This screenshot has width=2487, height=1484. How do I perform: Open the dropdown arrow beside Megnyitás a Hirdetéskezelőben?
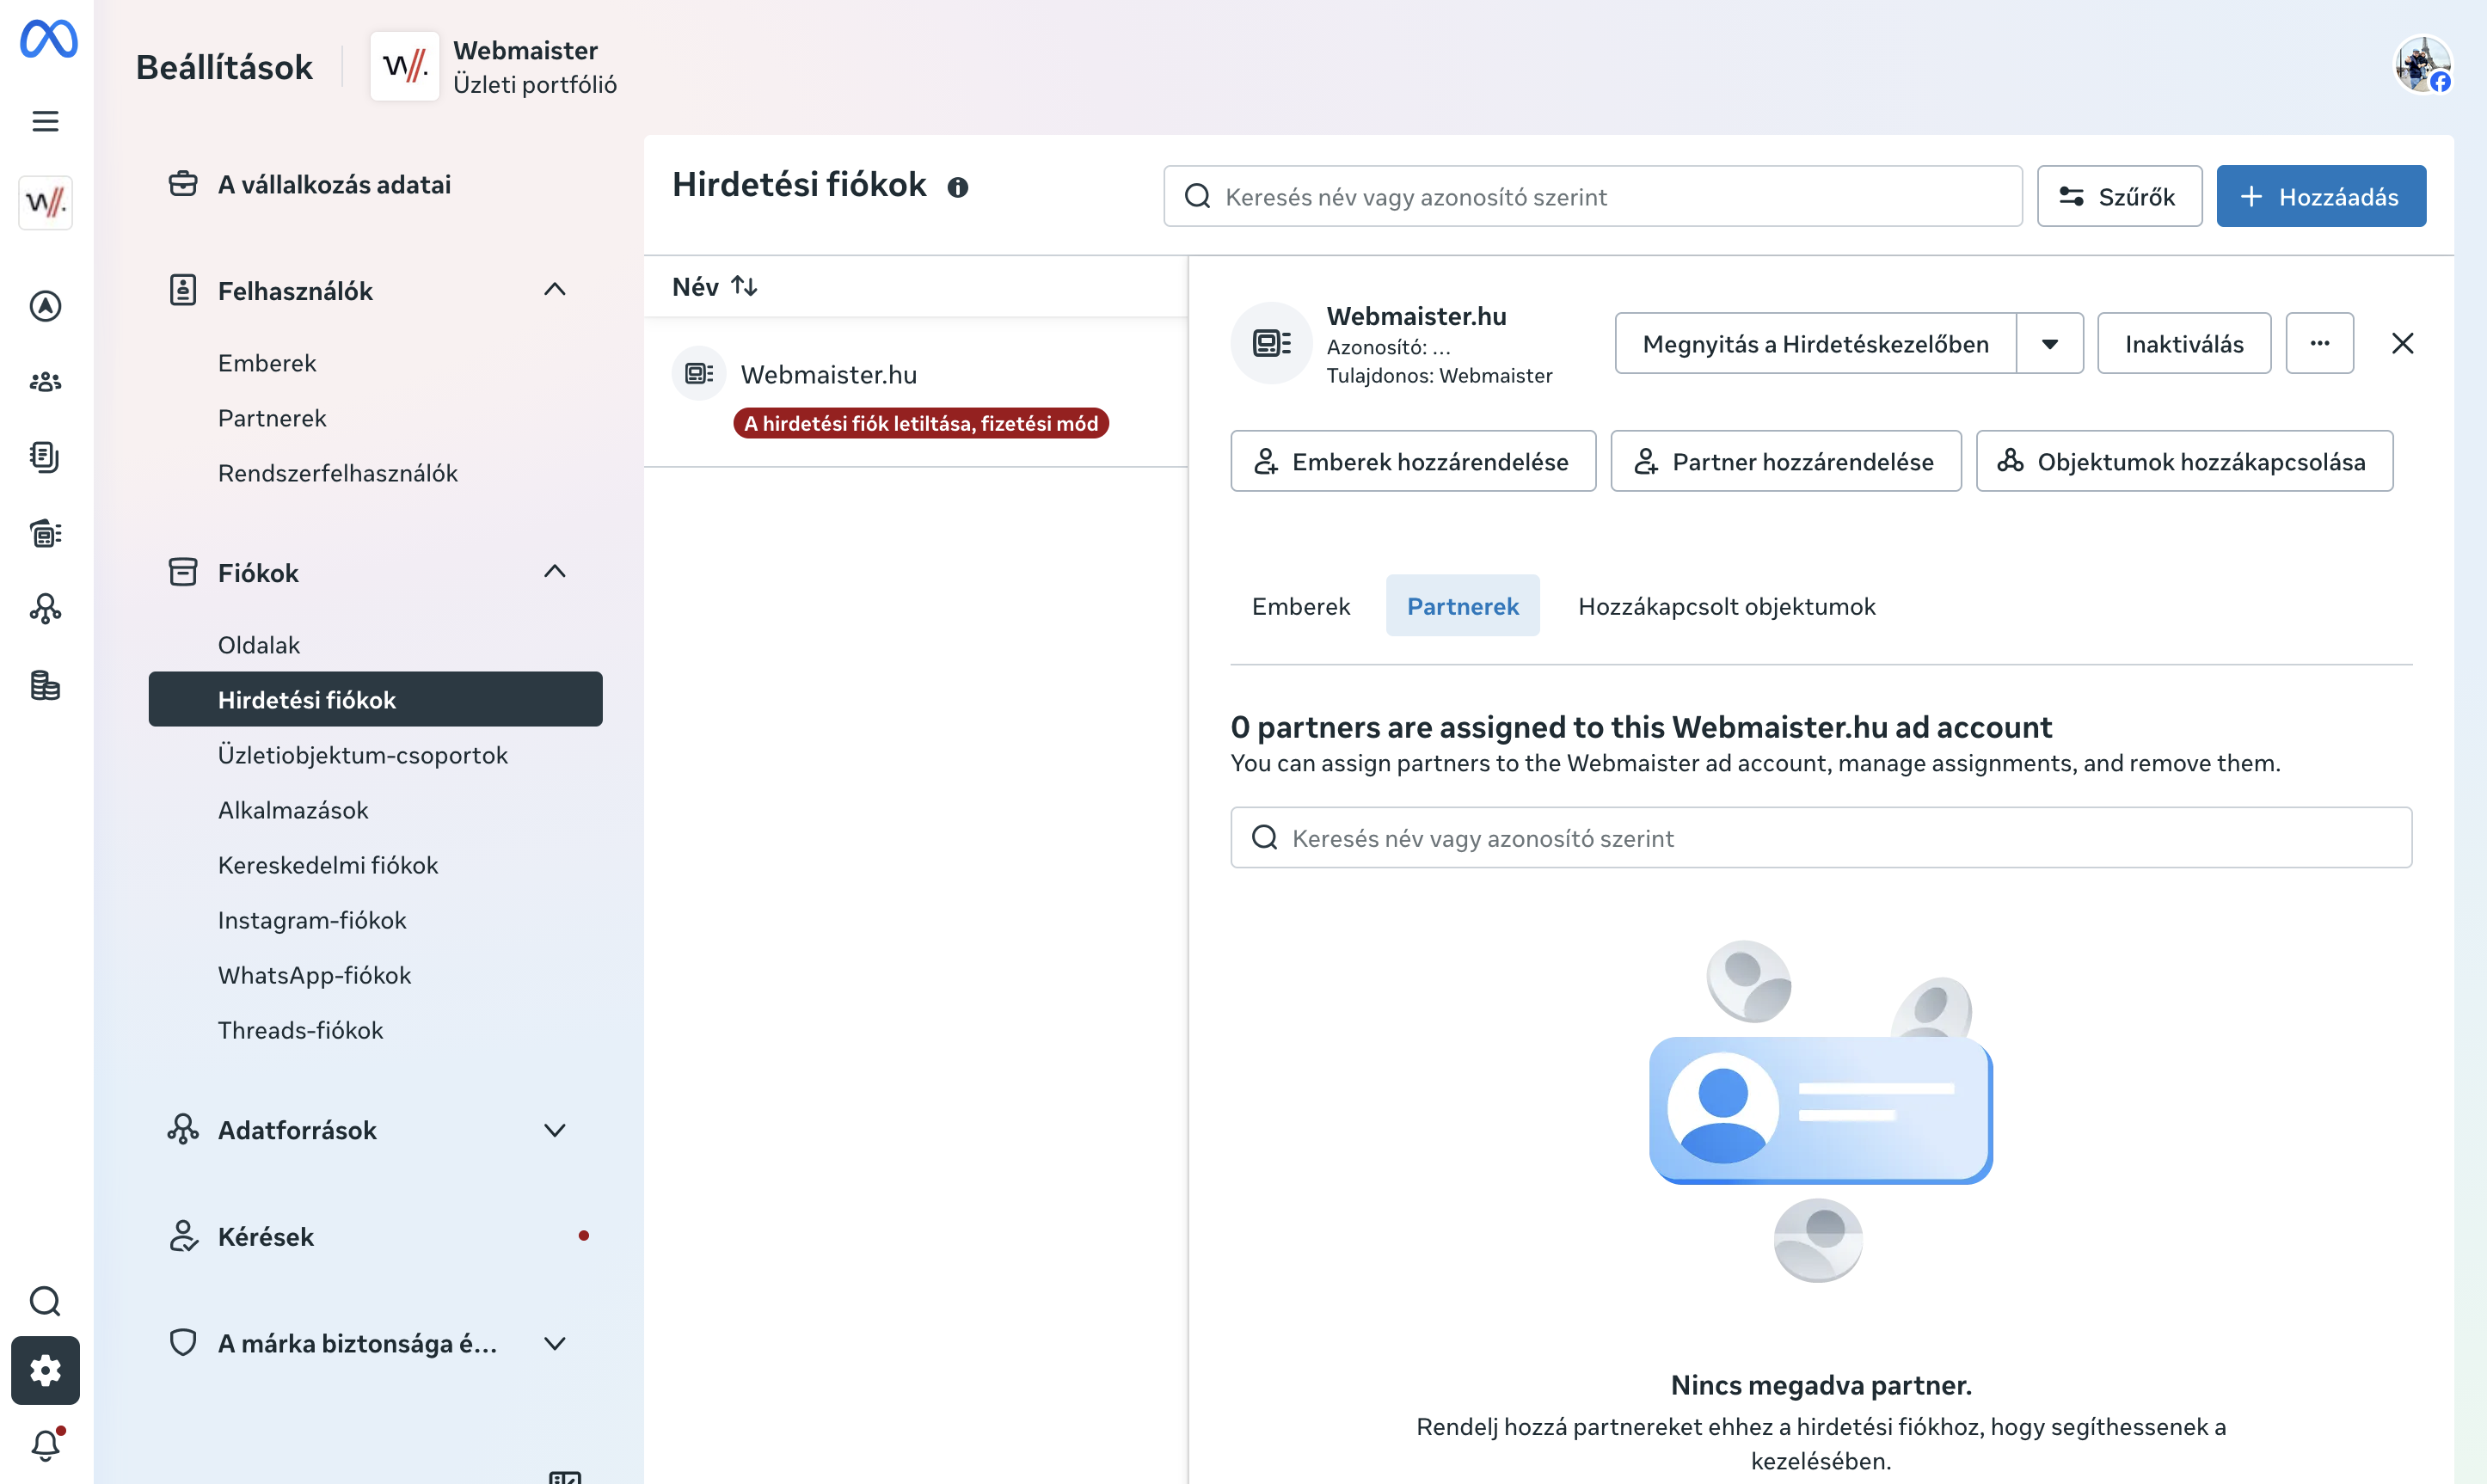click(2050, 343)
